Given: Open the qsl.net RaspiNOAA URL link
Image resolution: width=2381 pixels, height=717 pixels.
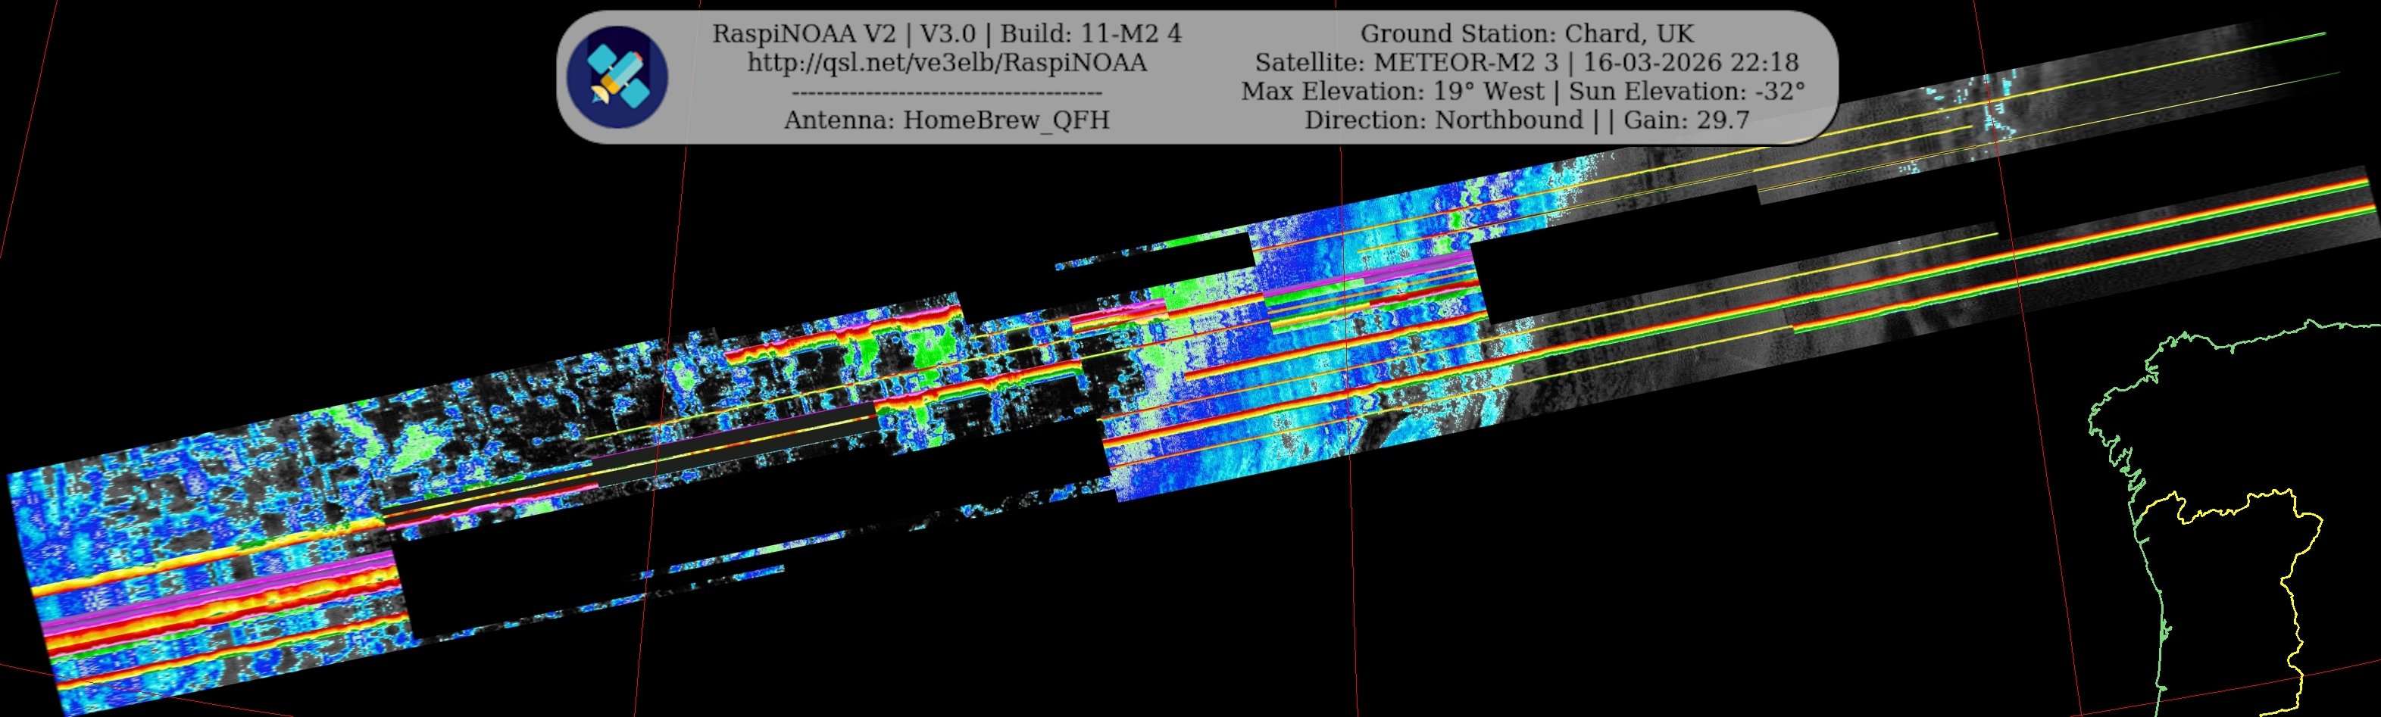Looking at the screenshot, I should (x=946, y=63).
